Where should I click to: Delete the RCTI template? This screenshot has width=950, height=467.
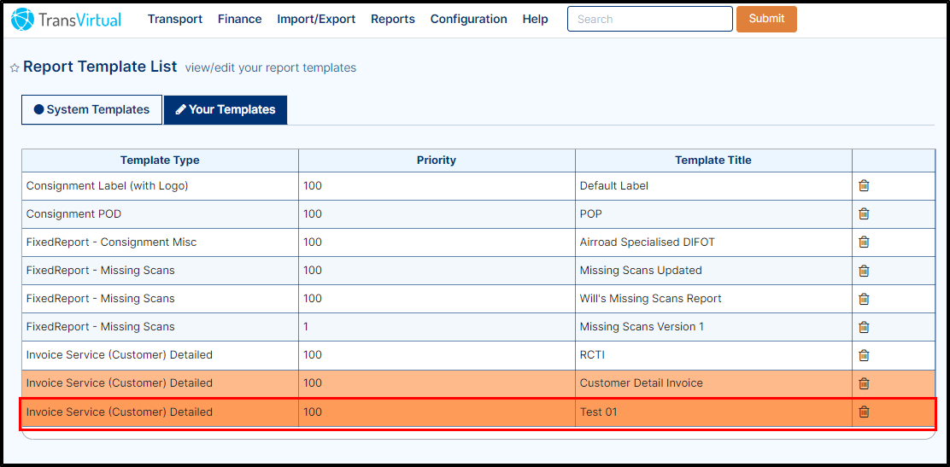pyautogui.click(x=864, y=354)
